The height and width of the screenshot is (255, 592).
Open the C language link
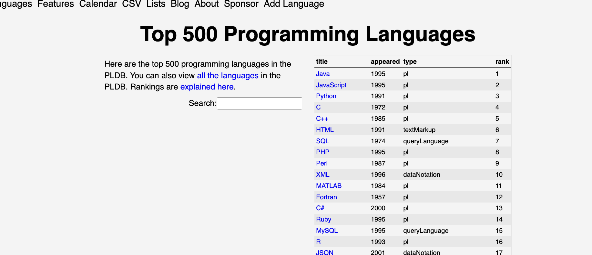[318, 107]
